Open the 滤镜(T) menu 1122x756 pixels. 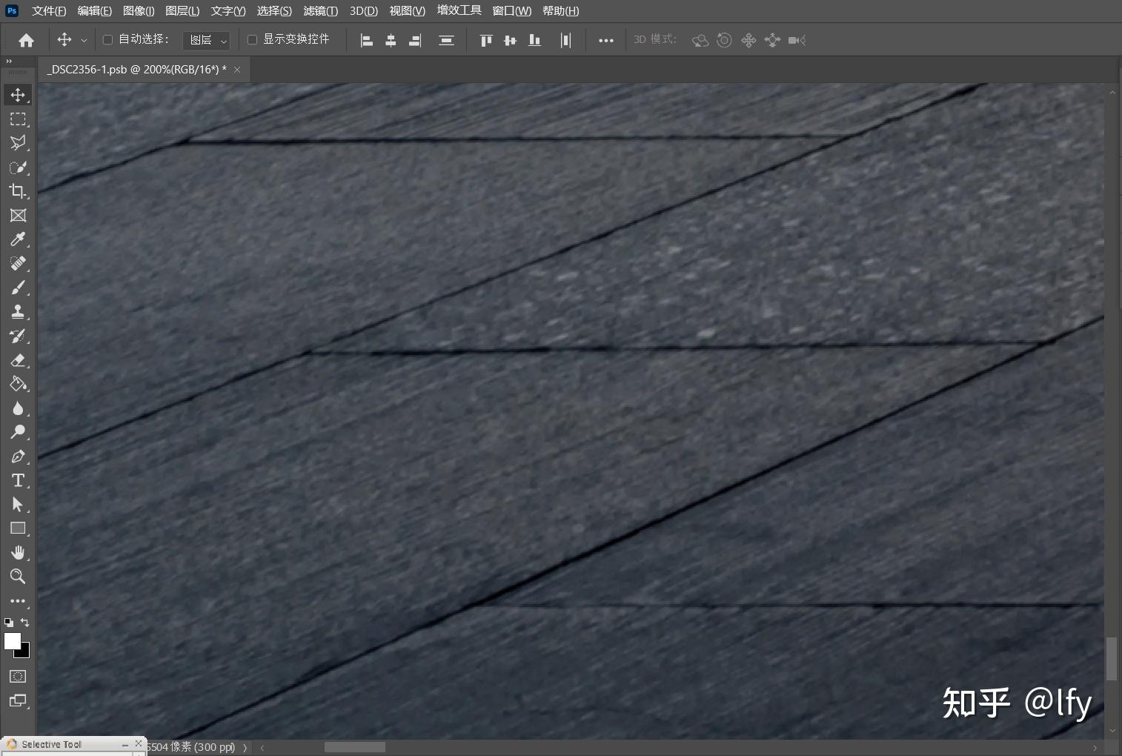tap(320, 11)
